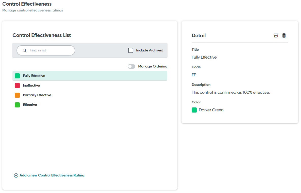301x193 pixels.
Task: Click the Darker Green color swatch in Detail
Action: click(x=194, y=110)
